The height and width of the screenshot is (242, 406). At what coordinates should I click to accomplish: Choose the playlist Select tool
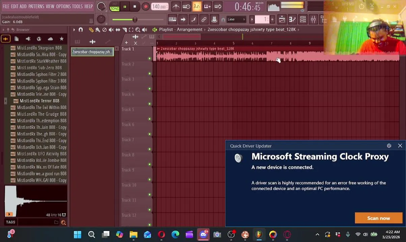pyautogui.click(x=131, y=30)
